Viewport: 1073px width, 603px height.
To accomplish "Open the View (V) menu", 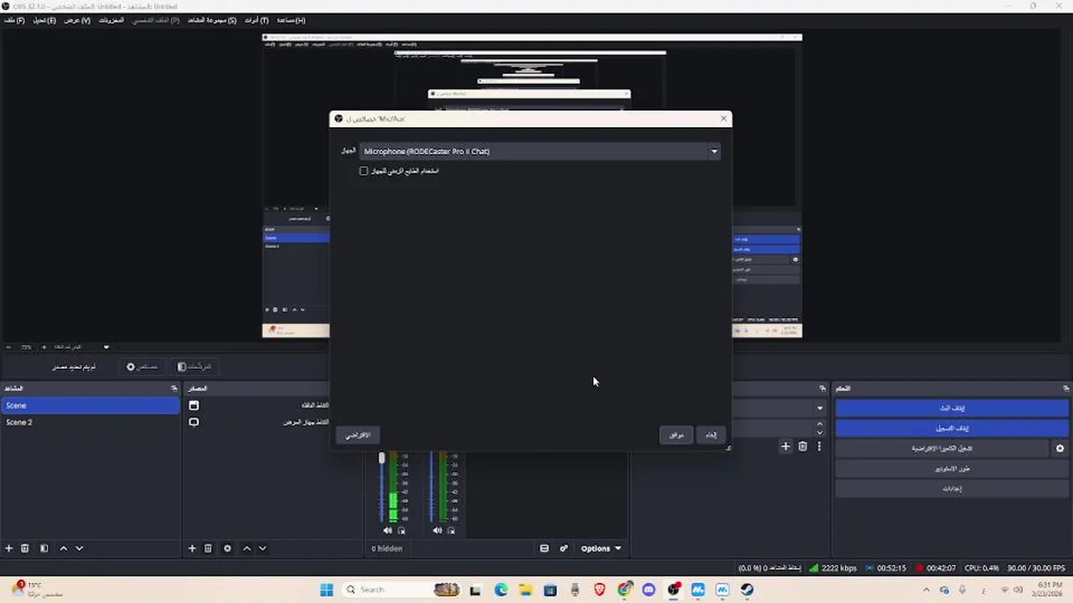I will 77,20.
